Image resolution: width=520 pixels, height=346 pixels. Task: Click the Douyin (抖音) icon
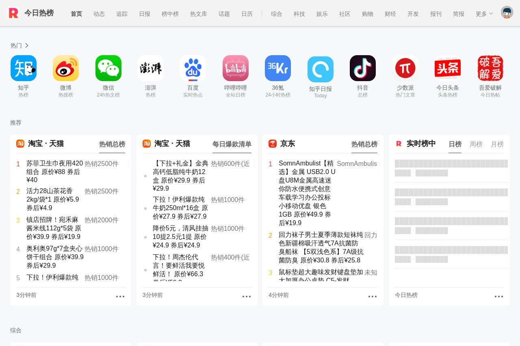(x=363, y=68)
